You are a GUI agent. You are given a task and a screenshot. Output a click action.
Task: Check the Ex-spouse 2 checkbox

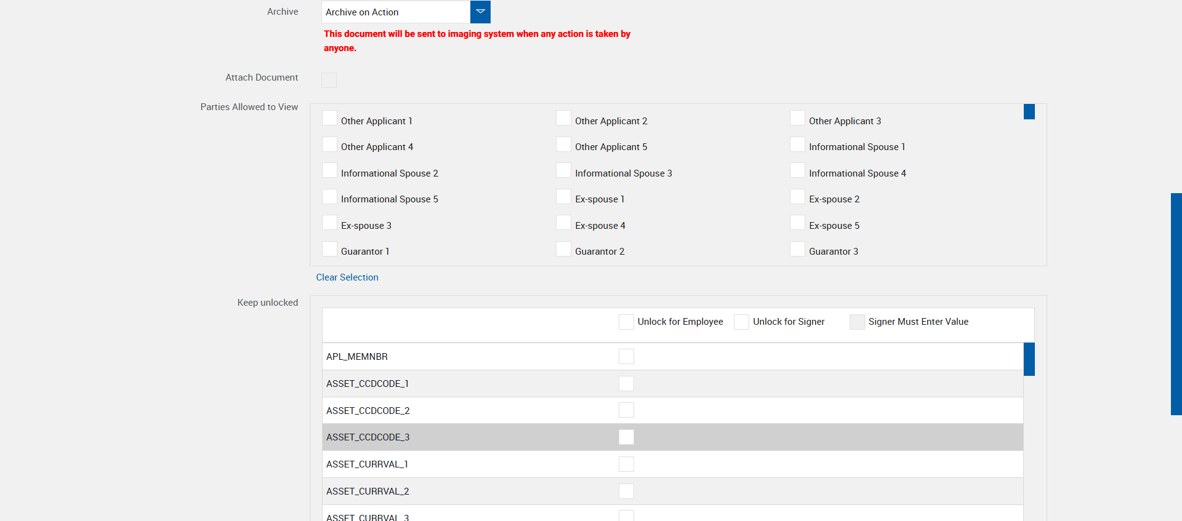tap(798, 197)
